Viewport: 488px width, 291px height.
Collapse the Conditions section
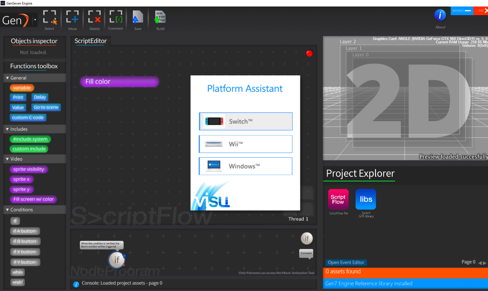coord(7,210)
